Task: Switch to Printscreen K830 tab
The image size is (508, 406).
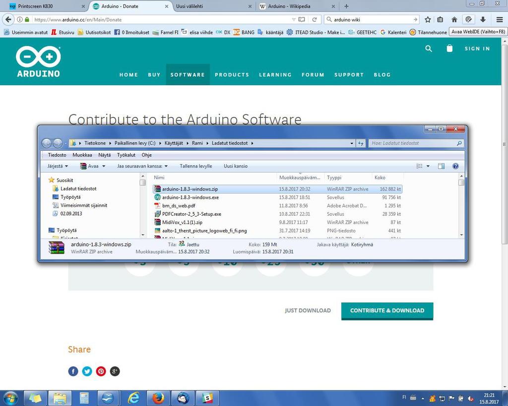Action: [47, 6]
